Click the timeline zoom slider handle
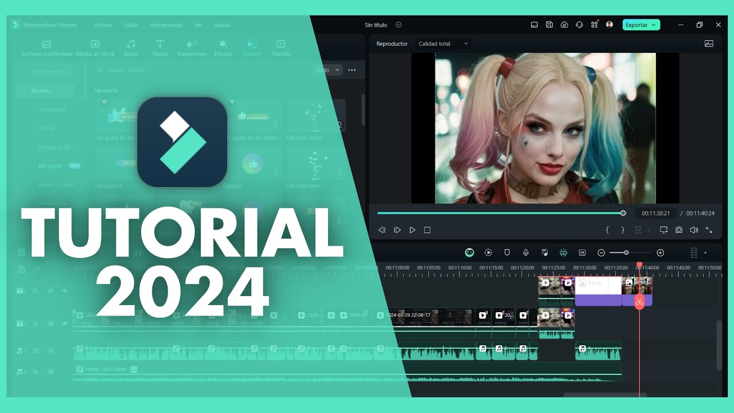 coord(626,252)
